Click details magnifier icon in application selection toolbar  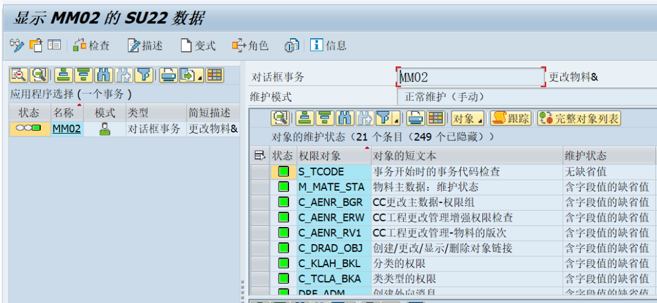coord(19,75)
